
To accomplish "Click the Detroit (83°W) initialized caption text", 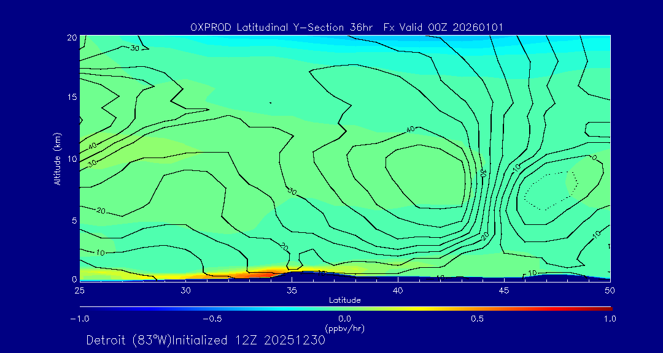I will coord(206,340).
